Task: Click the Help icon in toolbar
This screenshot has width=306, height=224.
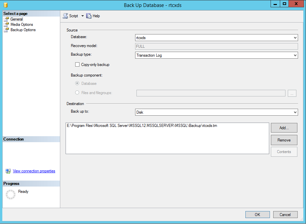Action: pos(88,16)
